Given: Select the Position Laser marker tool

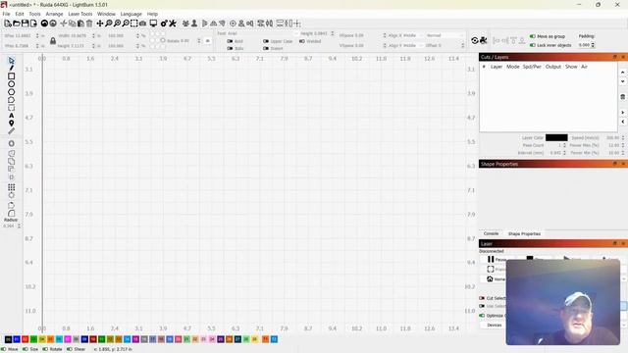Looking at the screenshot, I should click(11, 124).
